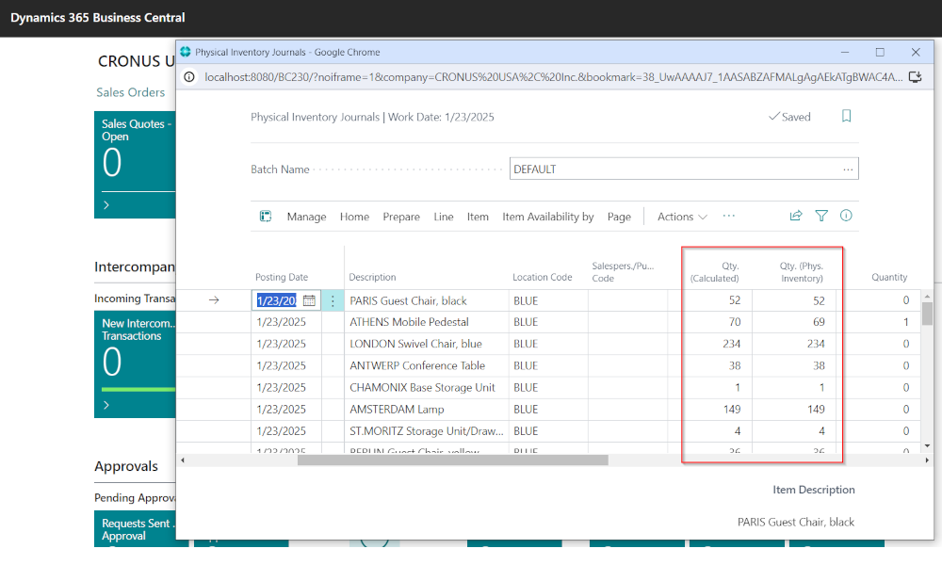Click the bookmark icon next to Saved
Screen dimensions: 942x565
(846, 117)
